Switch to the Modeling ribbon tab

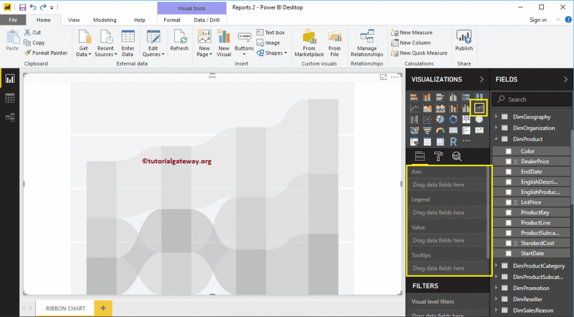(x=105, y=20)
